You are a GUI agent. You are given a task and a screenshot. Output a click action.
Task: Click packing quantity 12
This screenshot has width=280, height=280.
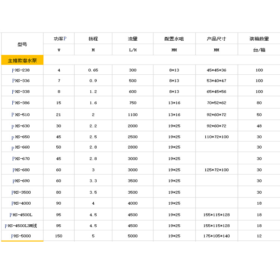coord(259,236)
